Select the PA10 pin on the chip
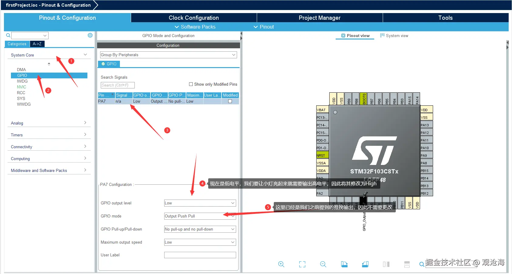This screenshot has height=274, width=512. coord(426,148)
